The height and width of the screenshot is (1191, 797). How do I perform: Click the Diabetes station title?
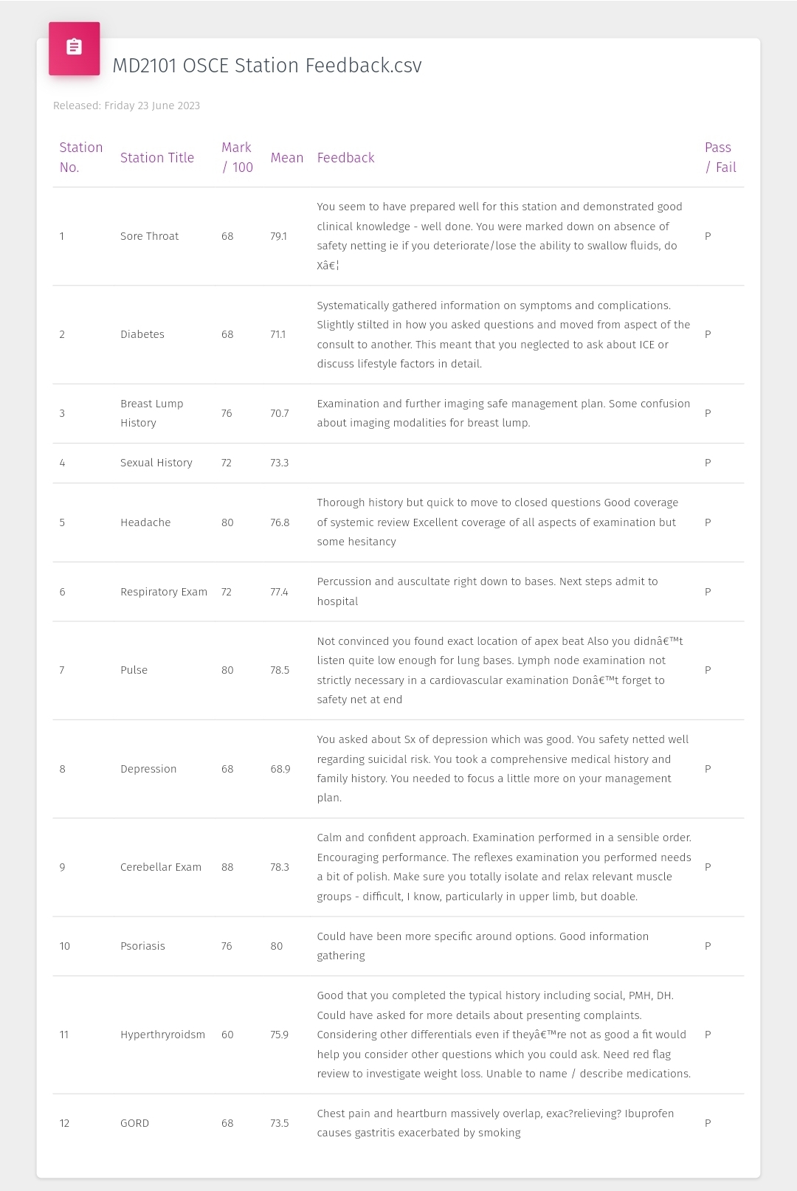[142, 334]
